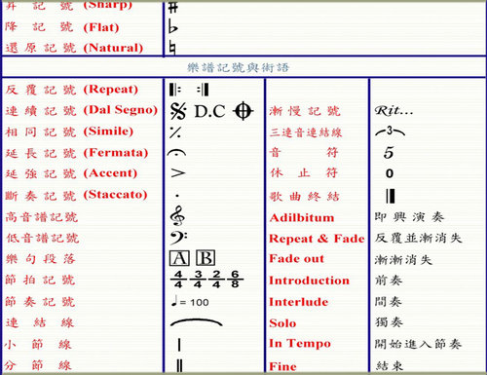
Task: Click the 樂譜記號與術語 section header
Action: click(239, 67)
